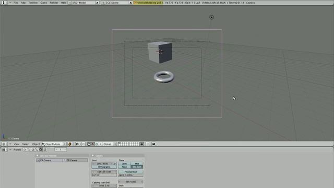This screenshot has height=188, width=334.
Task: Open the screen browse arrow before SR:2-Model
Action: (69, 3)
